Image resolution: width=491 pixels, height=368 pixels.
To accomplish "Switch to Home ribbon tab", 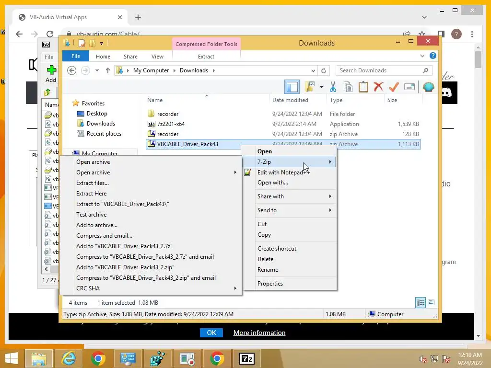I will click(103, 57).
